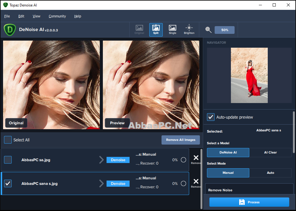The image size is (296, 211).
Task: Click the AbbasPC sana s.jpg file name
Action: click(x=39, y=184)
